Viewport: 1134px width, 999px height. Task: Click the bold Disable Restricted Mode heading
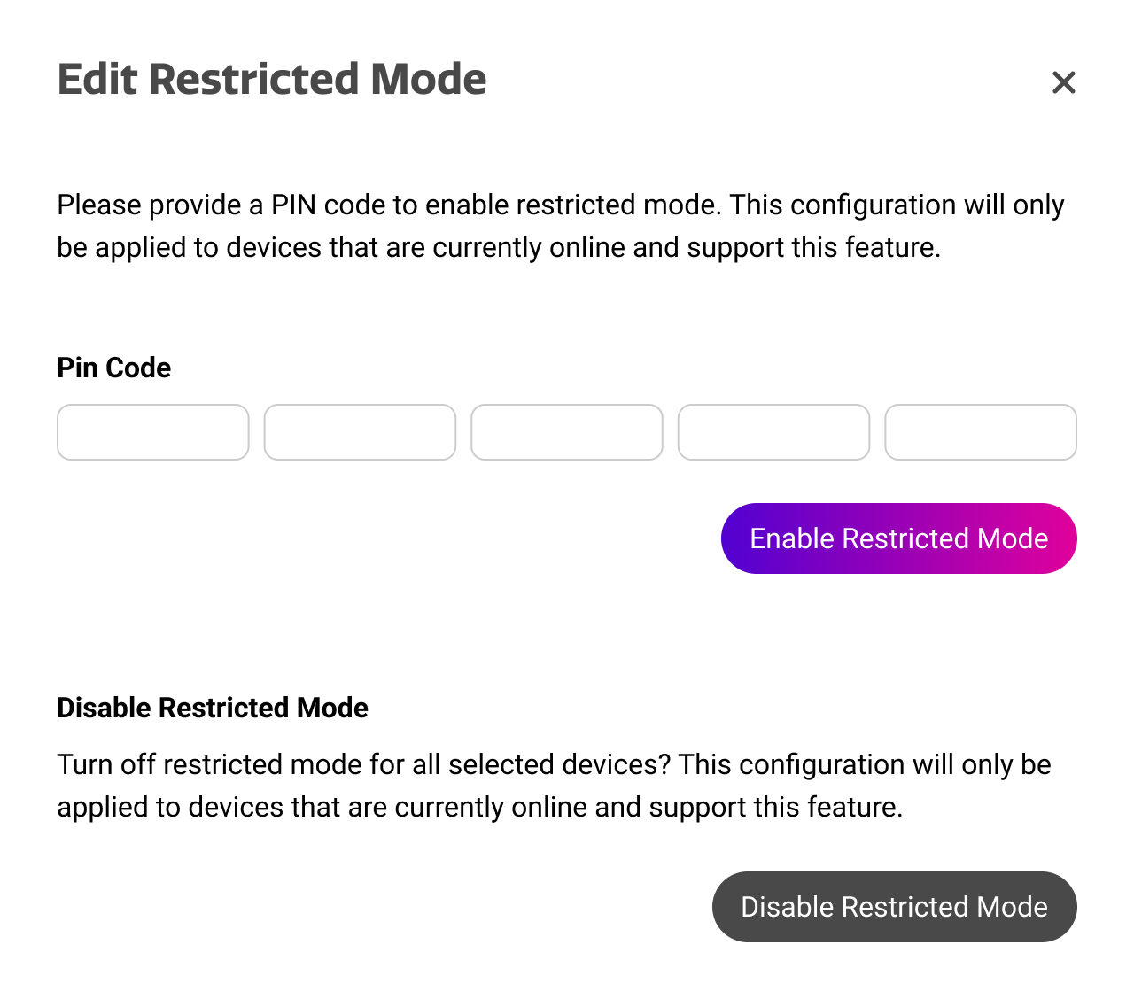click(x=213, y=708)
